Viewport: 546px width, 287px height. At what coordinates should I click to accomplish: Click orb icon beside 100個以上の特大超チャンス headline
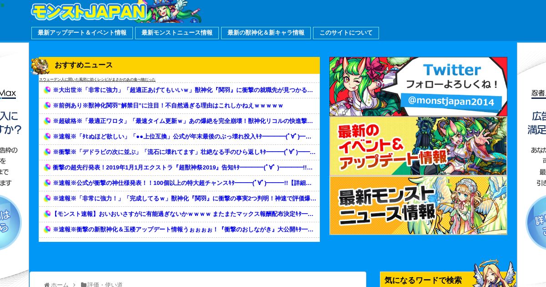coord(47,183)
